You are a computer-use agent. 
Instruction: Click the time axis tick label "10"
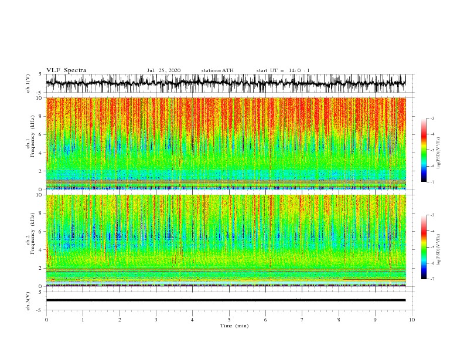click(412, 320)
